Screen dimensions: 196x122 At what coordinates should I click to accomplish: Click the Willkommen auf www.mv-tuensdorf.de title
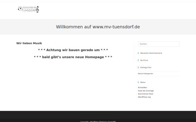tap(98, 27)
